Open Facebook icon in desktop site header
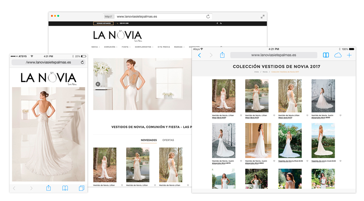The image size is (364, 201). click(x=217, y=24)
